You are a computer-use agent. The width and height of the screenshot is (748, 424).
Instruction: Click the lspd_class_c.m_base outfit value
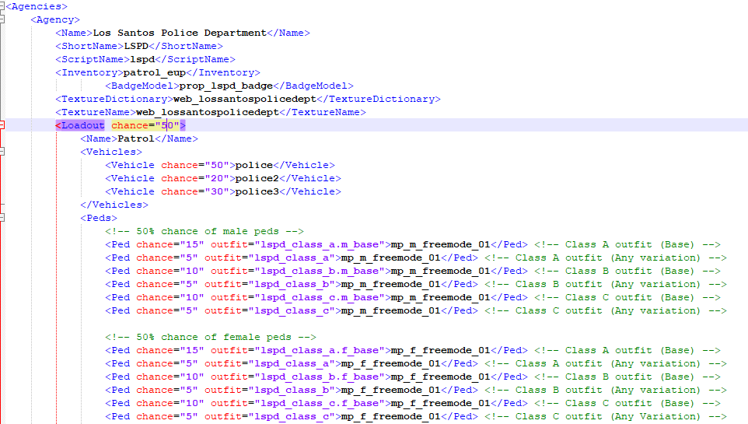coord(320,297)
